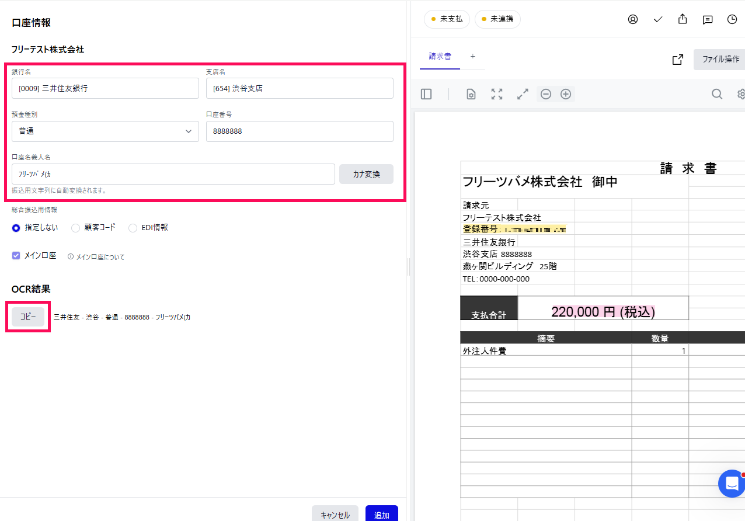
Task: Toggle the メイン口座 checkbox
Action: [16, 255]
